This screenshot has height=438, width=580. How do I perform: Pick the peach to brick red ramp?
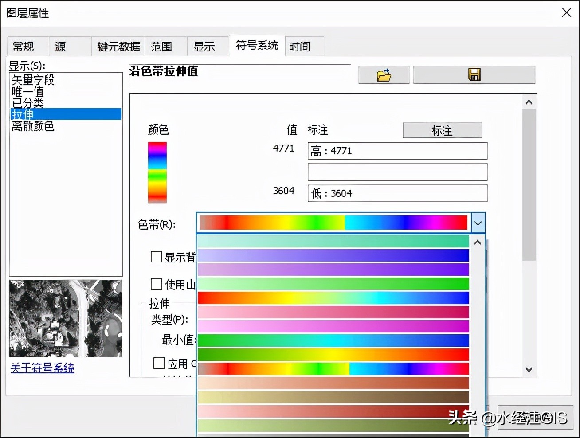click(333, 383)
